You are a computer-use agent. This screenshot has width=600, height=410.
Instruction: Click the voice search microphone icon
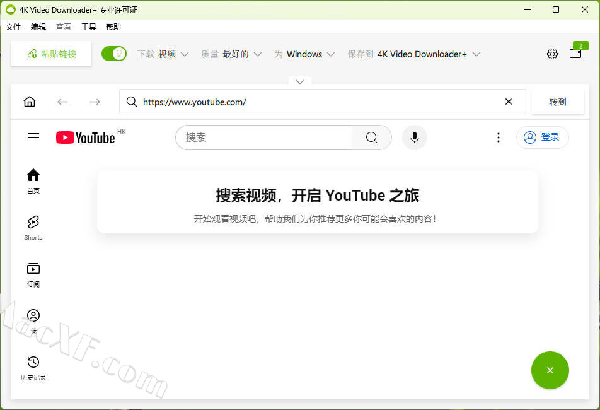point(415,138)
